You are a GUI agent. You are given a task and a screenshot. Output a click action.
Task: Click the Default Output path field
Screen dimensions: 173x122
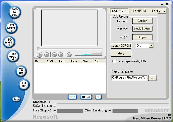point(129,78)
